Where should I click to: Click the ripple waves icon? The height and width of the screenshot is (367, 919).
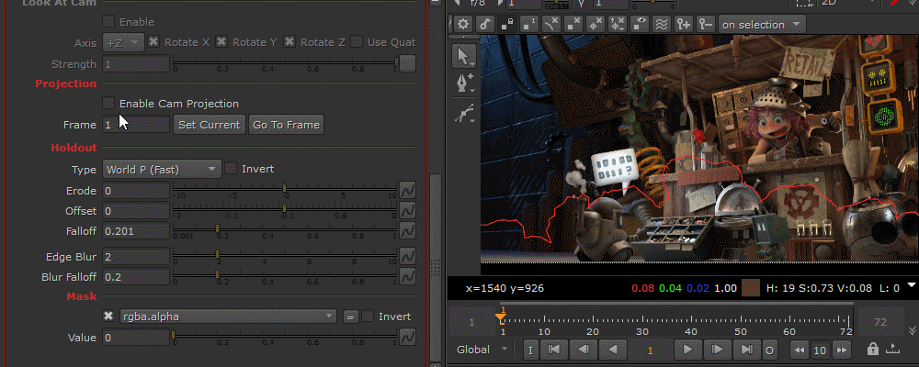662,24
